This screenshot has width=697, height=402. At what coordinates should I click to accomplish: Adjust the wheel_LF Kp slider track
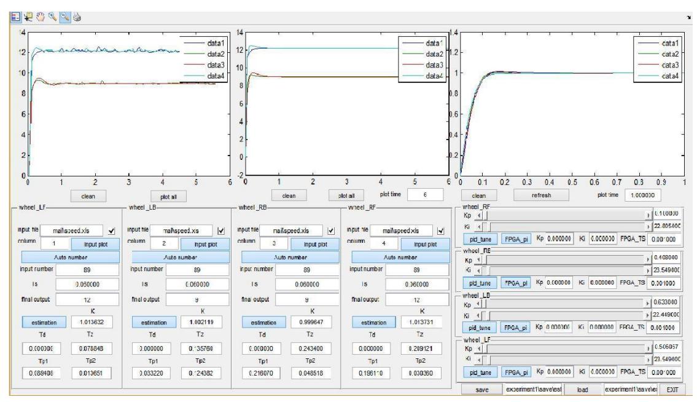coord(564,348)
